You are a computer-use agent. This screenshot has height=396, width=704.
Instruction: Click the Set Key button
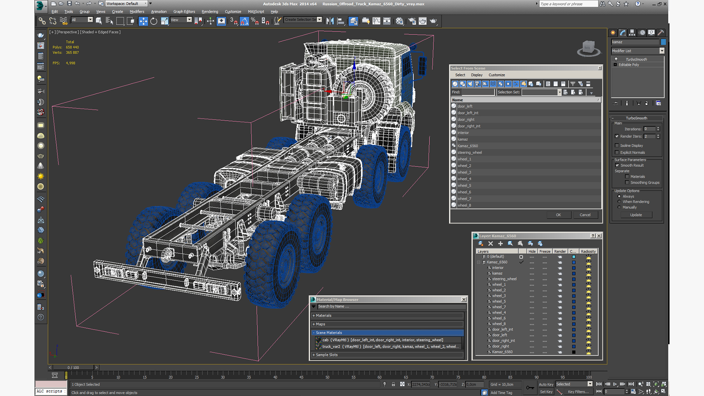(x=546, y=392)
